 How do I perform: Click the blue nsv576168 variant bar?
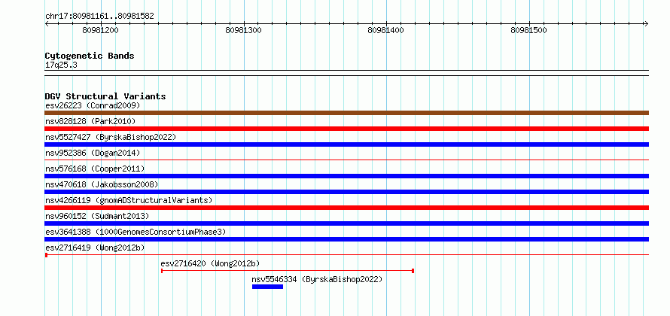point(346,176)
